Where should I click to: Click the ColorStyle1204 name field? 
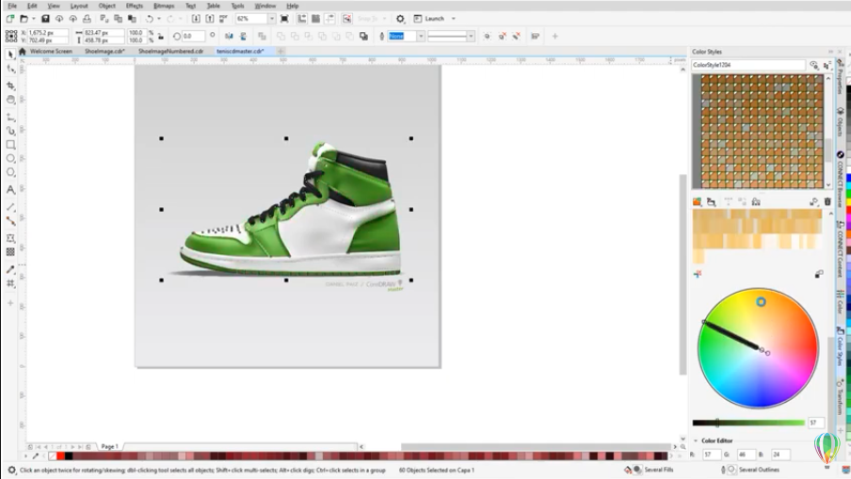[747, 65]
